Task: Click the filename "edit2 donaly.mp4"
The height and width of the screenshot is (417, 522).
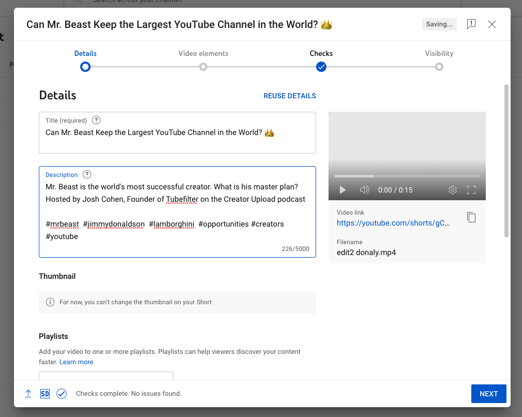Action: pyautogui.click(x=366, y=252)
